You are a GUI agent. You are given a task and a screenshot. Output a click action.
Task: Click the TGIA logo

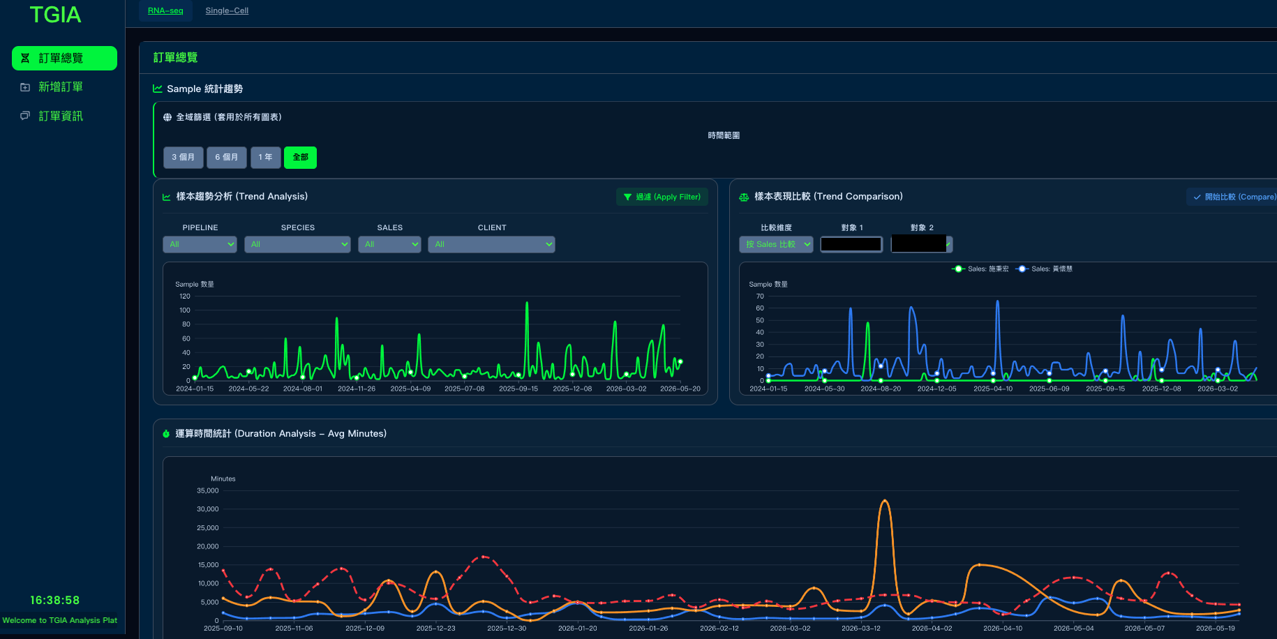point(55,15)
